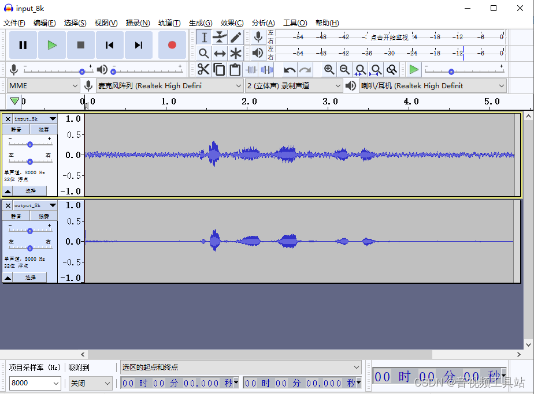Choose the Draw pencil tool

coord(236,37)
